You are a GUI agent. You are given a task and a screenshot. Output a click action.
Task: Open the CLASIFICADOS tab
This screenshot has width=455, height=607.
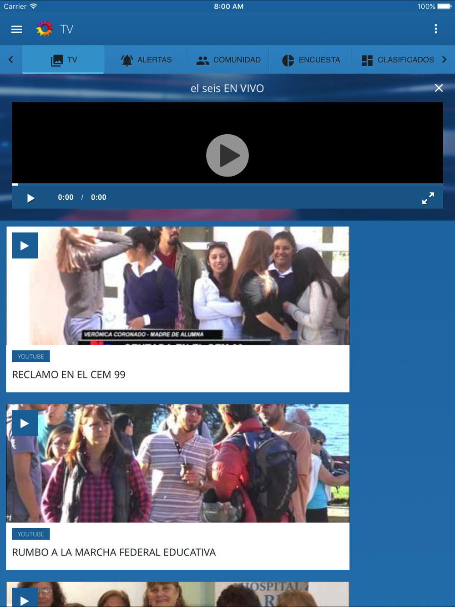[x=397, y=60]
